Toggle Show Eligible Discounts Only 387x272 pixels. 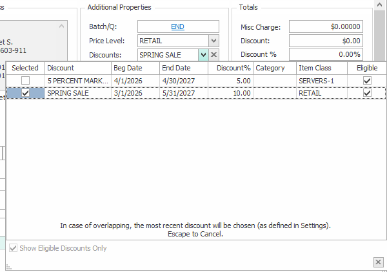(x=14, y=248)
